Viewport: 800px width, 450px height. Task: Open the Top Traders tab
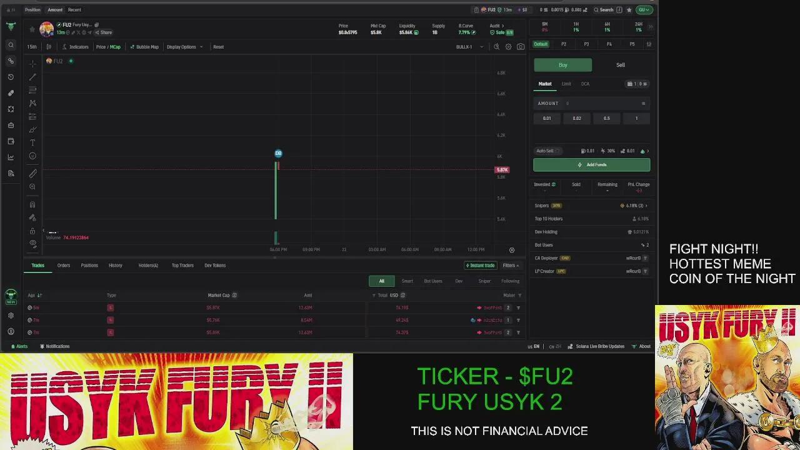[x=182, y=266]
